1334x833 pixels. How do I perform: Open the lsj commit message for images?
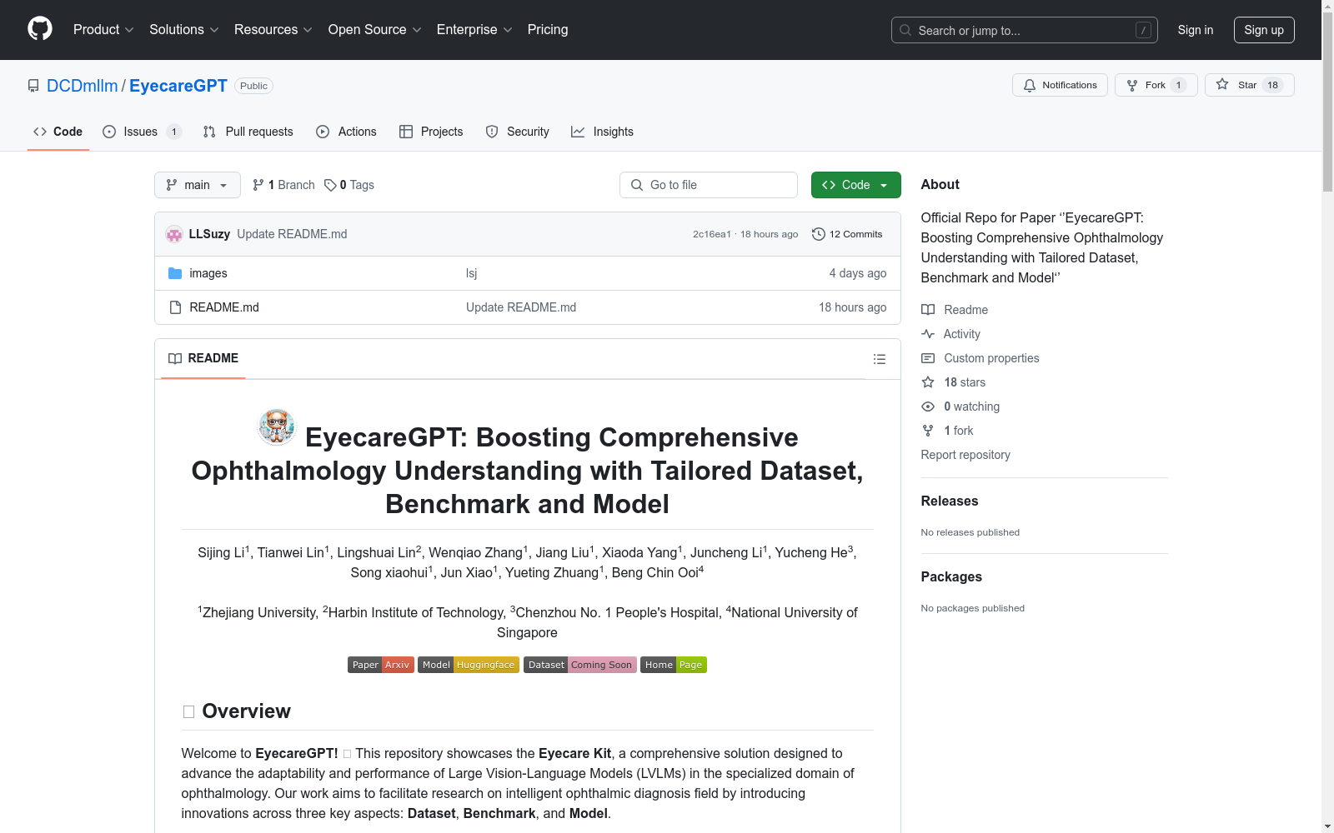tap(472, 273)
